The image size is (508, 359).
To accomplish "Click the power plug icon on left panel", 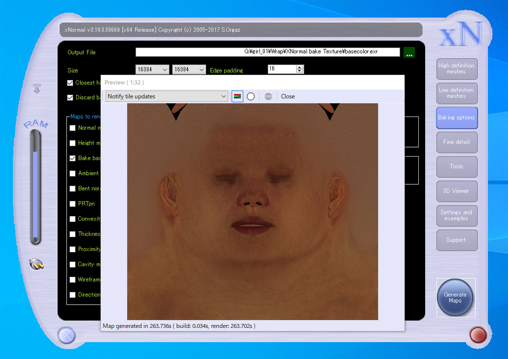I will pos(37,264).
